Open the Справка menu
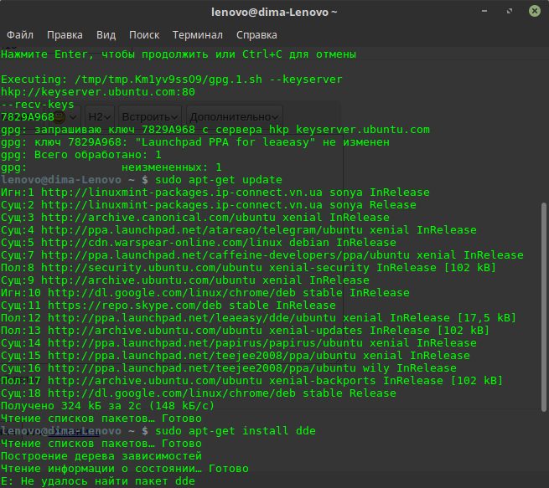 click(x=256, y=35)
